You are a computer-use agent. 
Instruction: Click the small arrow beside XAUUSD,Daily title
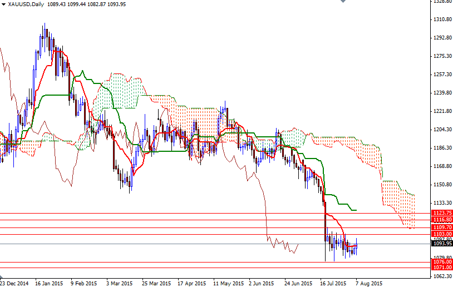coord(4,4)
